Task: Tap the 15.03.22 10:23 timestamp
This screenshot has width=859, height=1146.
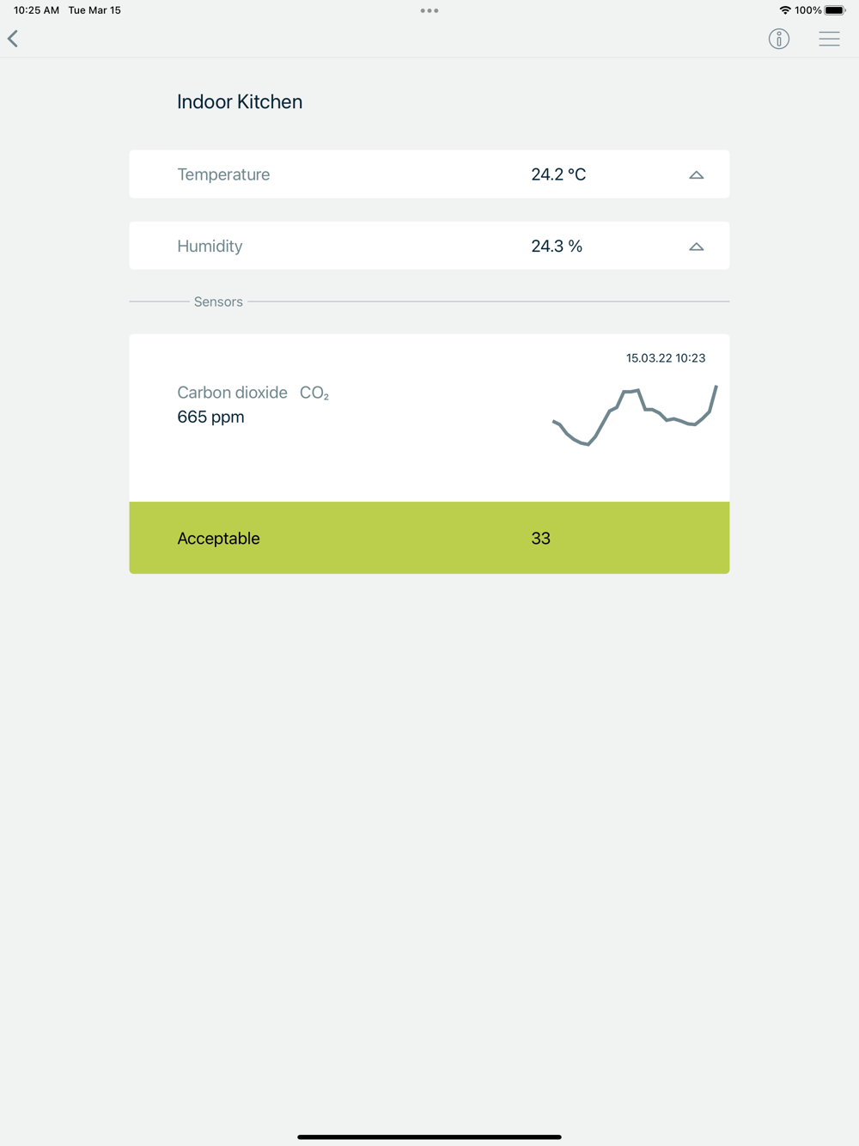Action: [x=666, y=358]
